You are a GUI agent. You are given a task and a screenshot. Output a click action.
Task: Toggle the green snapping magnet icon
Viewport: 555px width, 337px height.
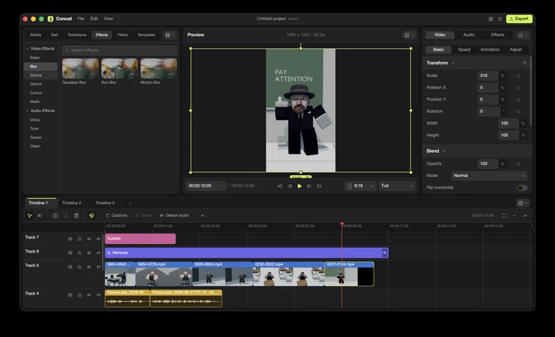92,215
